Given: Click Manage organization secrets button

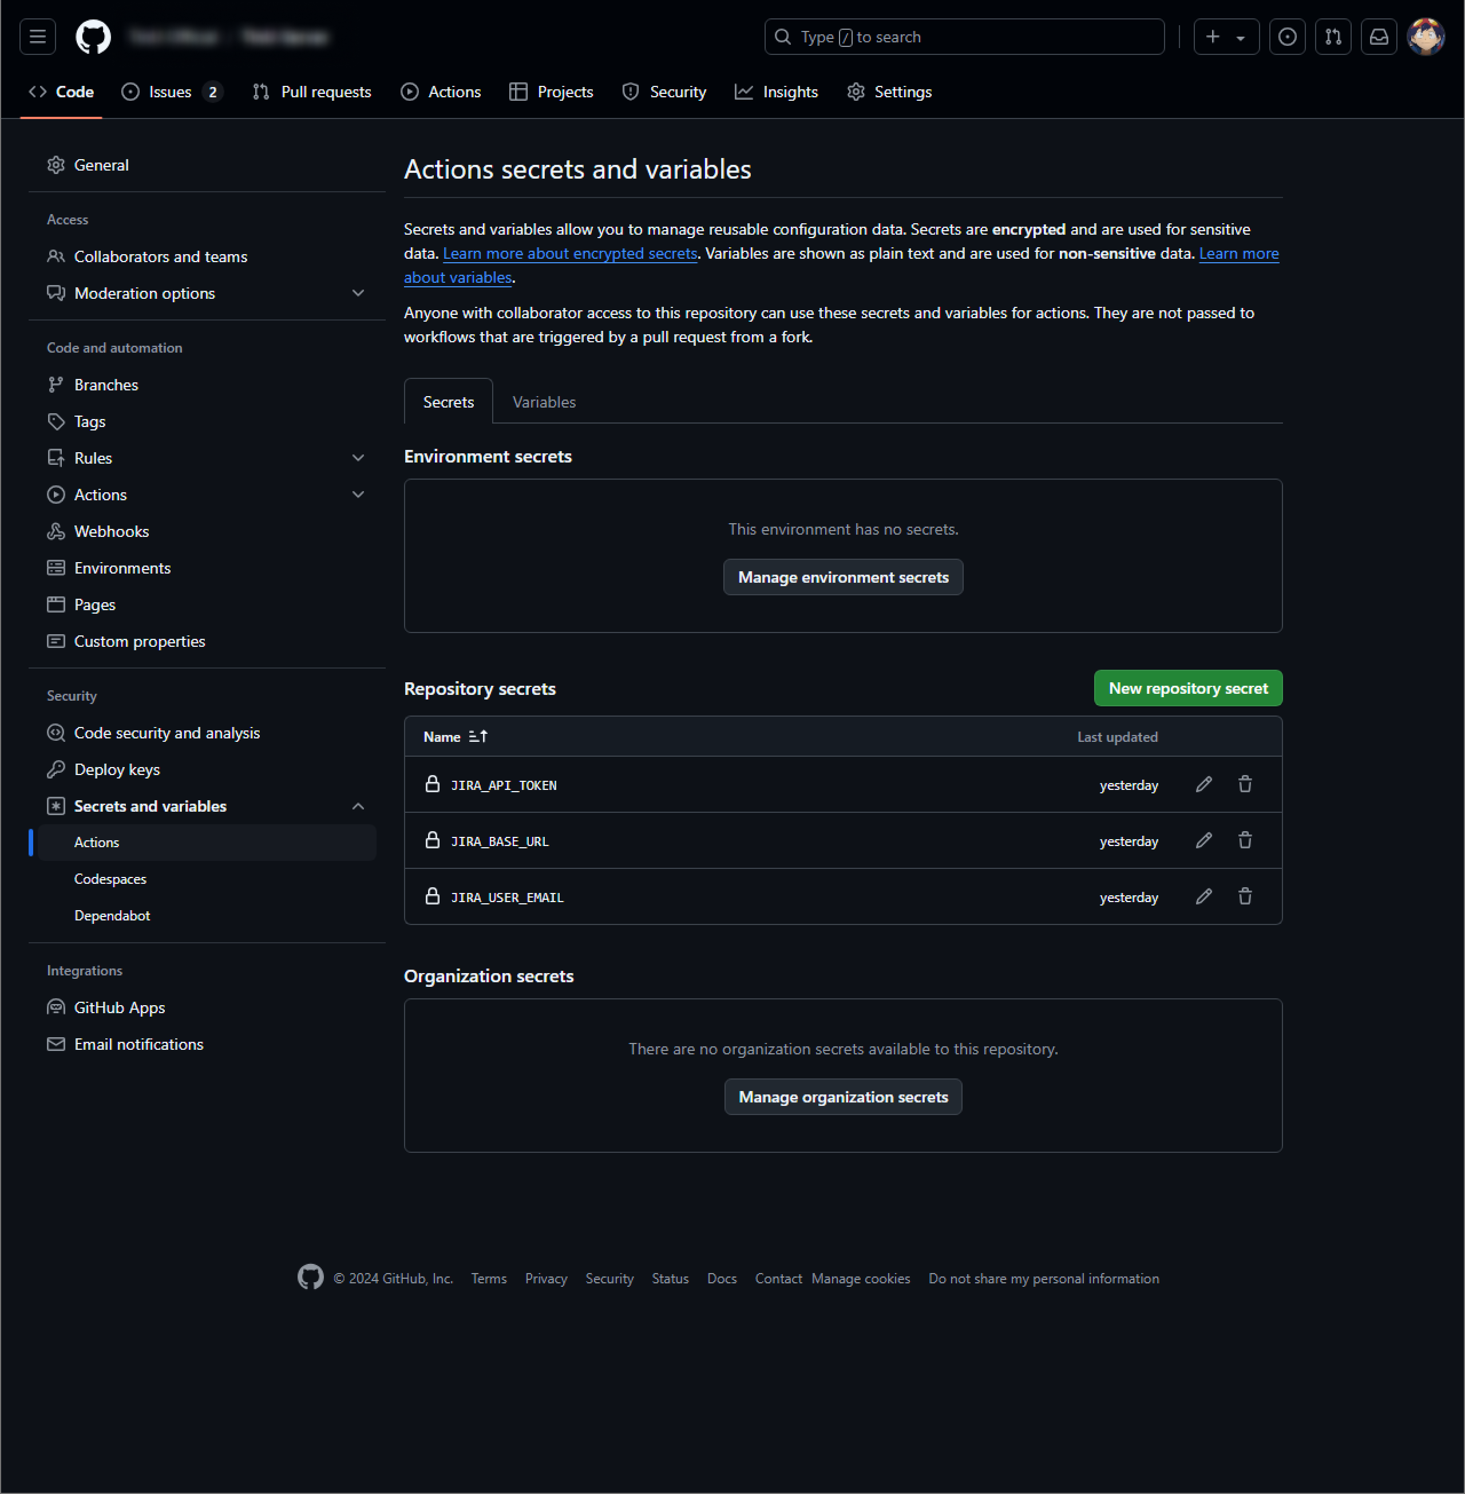Looking at the screenshot, I should 842,1097.
